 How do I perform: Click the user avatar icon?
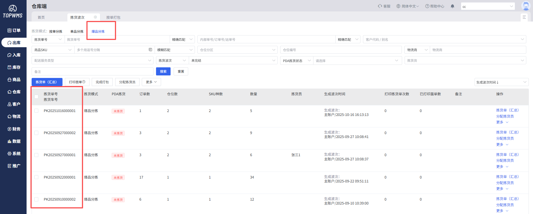click(x=526, y=6)
